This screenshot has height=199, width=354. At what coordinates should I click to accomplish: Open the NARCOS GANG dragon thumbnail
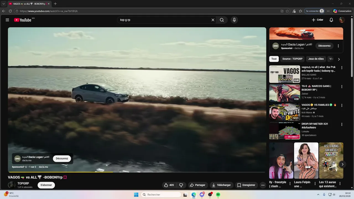pos(285,93)
